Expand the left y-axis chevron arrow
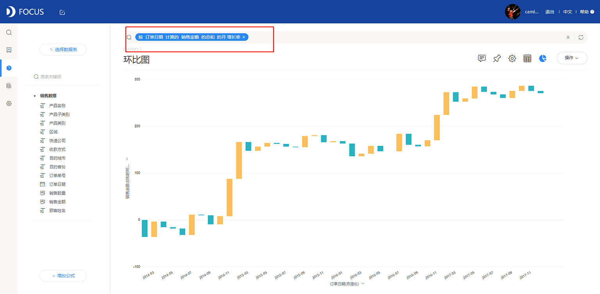Viewport: 600px width, 294px height. 126,159
